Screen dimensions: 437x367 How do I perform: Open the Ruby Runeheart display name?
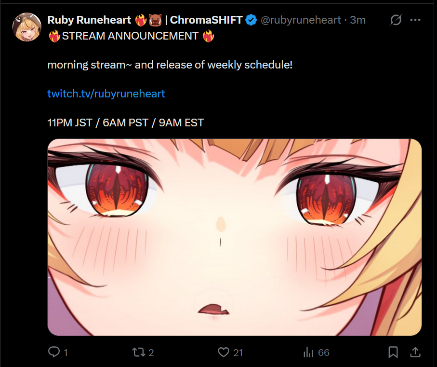89,20
